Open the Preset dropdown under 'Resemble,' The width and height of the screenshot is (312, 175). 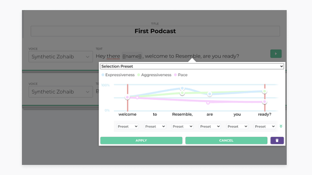point(182,127)
